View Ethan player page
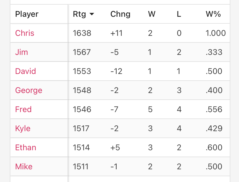This screenshot has width=239, height=182. 26,148
